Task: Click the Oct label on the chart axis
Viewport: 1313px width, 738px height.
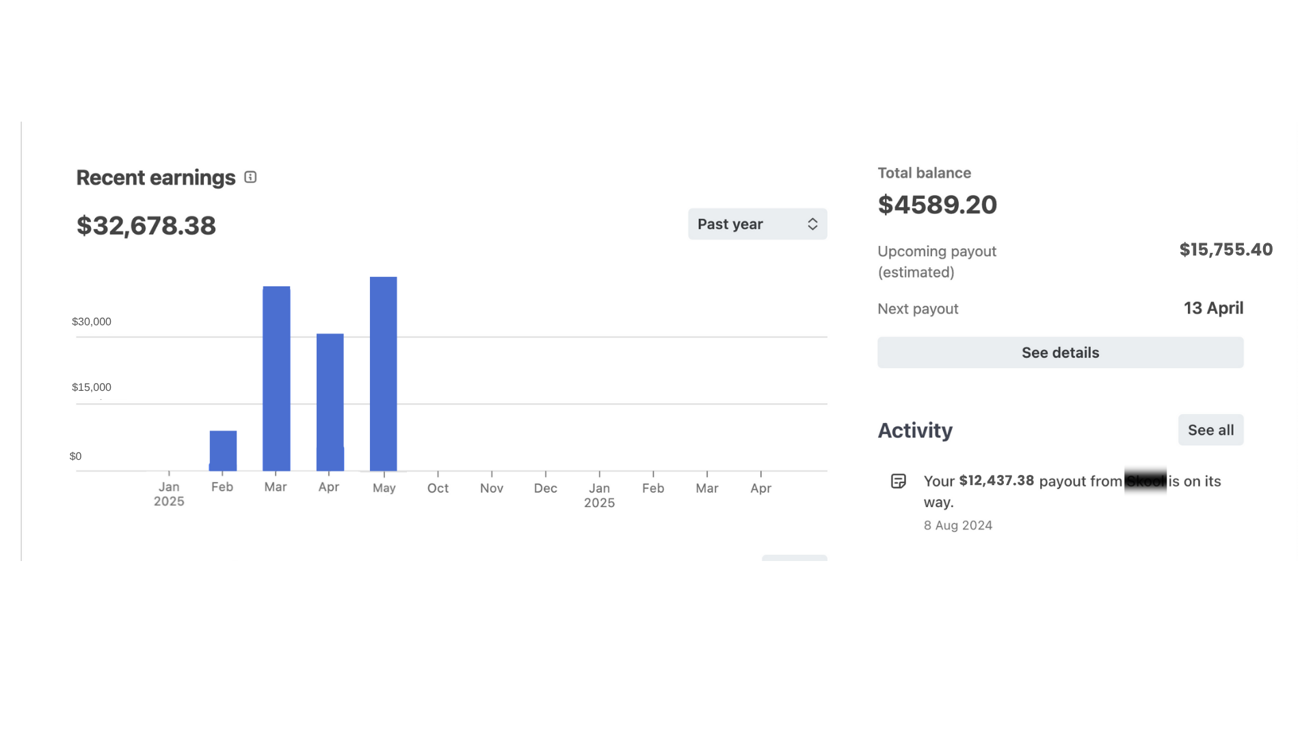Action: click(x=438, y=489)
